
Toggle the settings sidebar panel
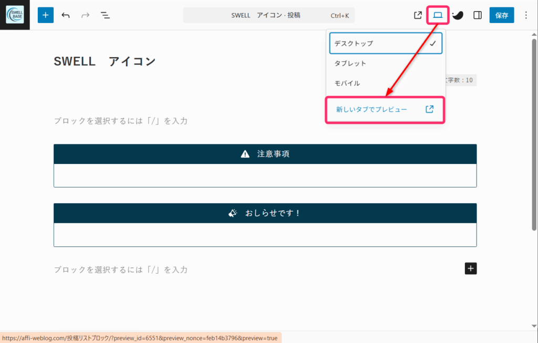point(478,15)
